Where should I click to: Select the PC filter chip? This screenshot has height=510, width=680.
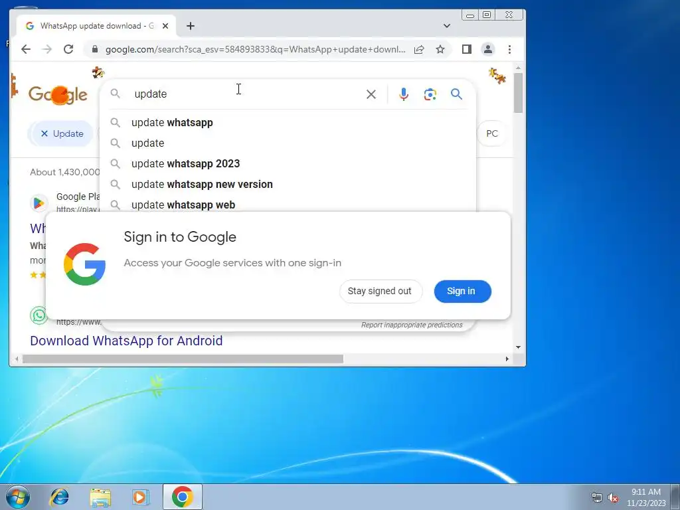coord(492,133)
